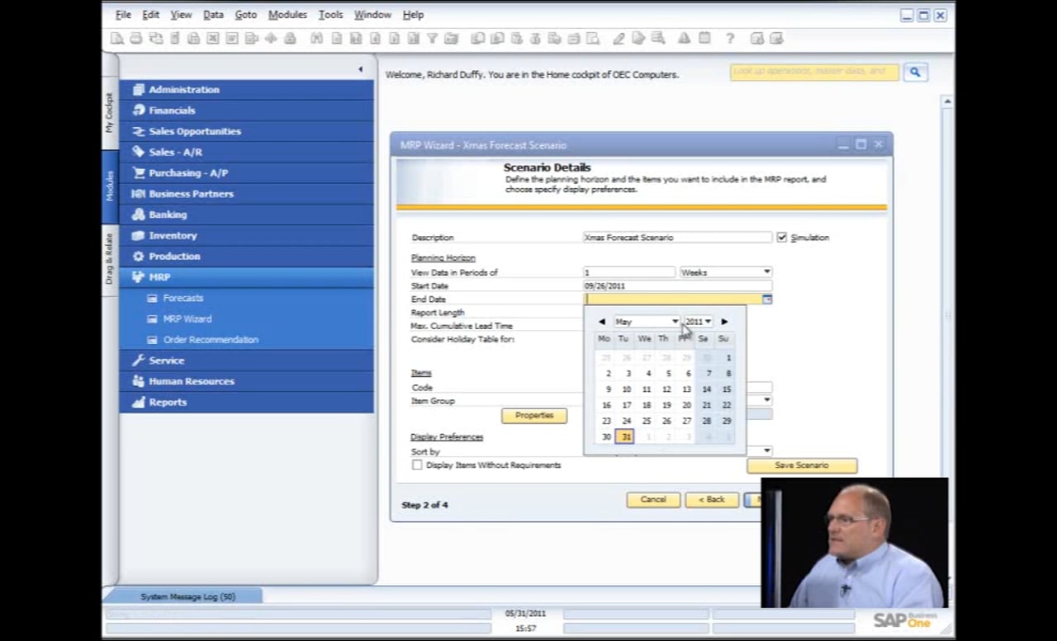Open the Sort by dropdown arrow
1057x641 pixels.
(767, 451)
